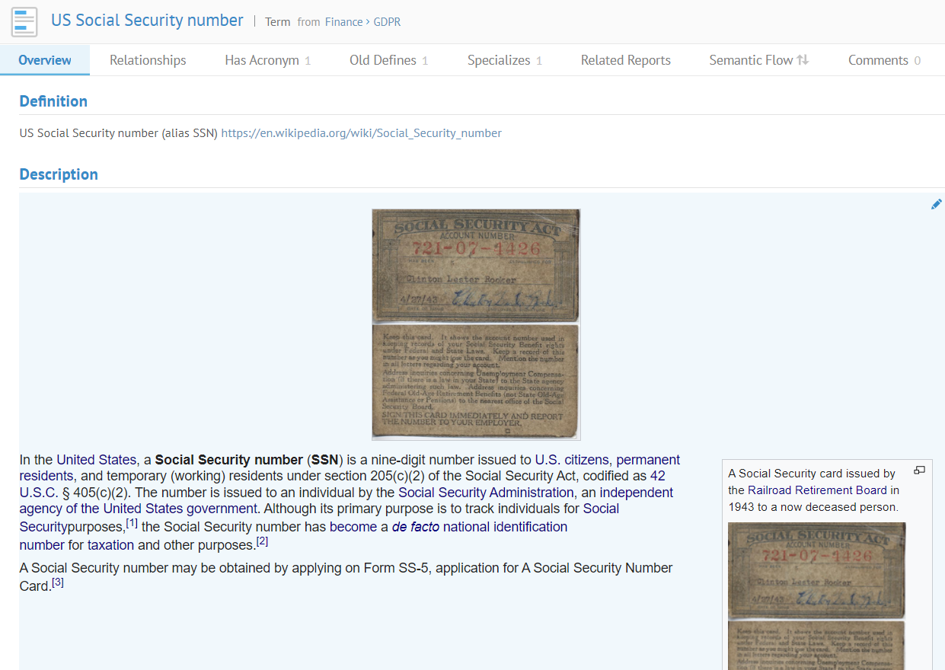945x670 pixels.
Task: Select the Overview tab
Action: coord(45,60)
